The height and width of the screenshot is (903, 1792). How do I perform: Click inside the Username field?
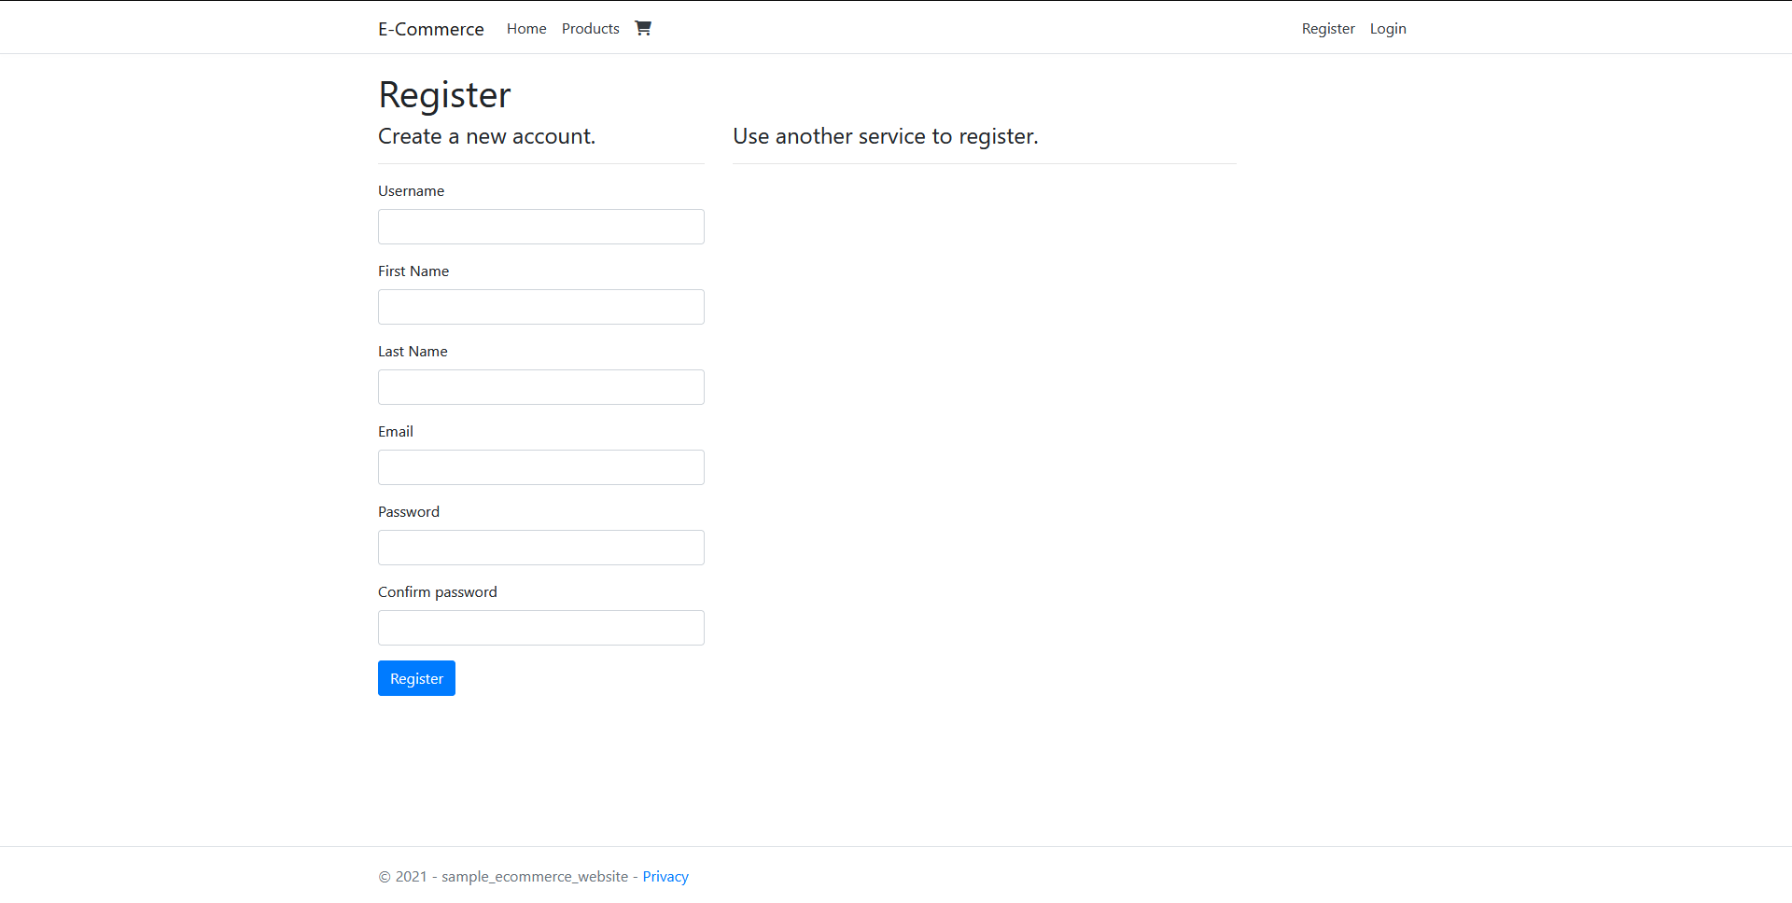coord(540,227)
